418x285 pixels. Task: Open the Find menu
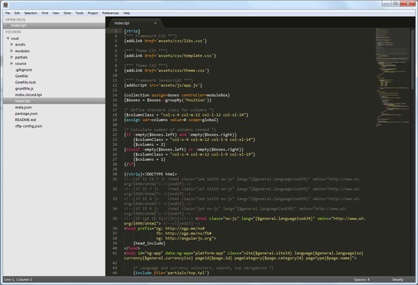click(45, 13)
